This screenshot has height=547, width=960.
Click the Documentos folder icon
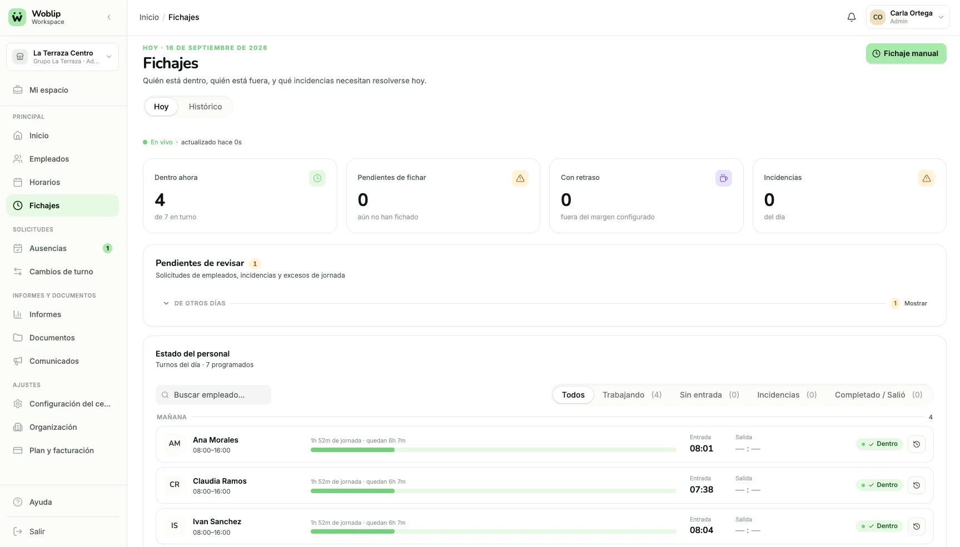click(18, 338)
